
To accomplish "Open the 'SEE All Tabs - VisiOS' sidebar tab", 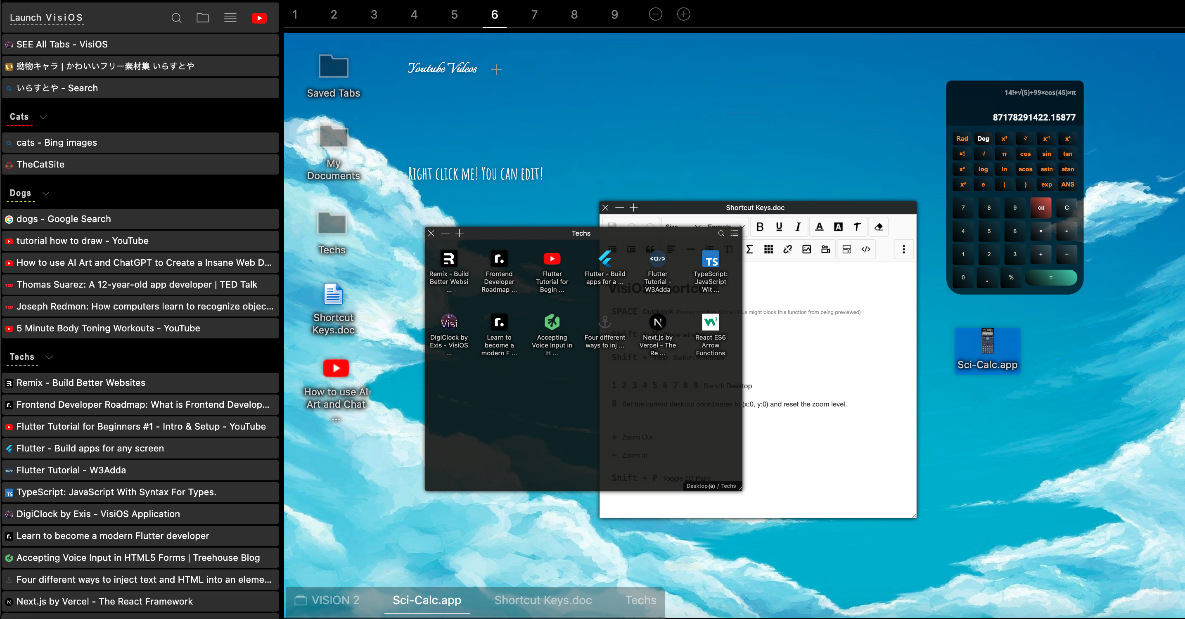I will pyautogui.click(x=140, y=44).
